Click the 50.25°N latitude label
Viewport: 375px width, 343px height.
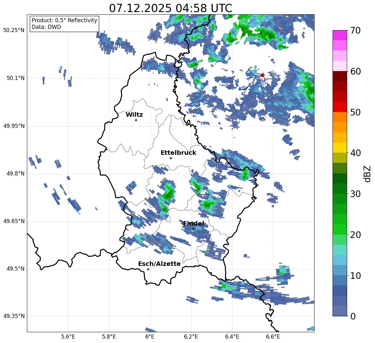point(14,30)
